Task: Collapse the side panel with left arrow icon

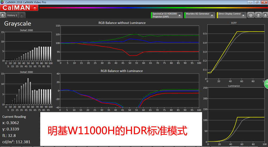Action: tap(265, 15)
